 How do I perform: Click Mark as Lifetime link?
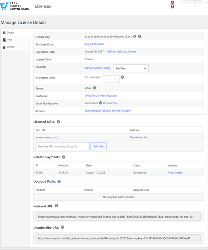pos(126,52)
